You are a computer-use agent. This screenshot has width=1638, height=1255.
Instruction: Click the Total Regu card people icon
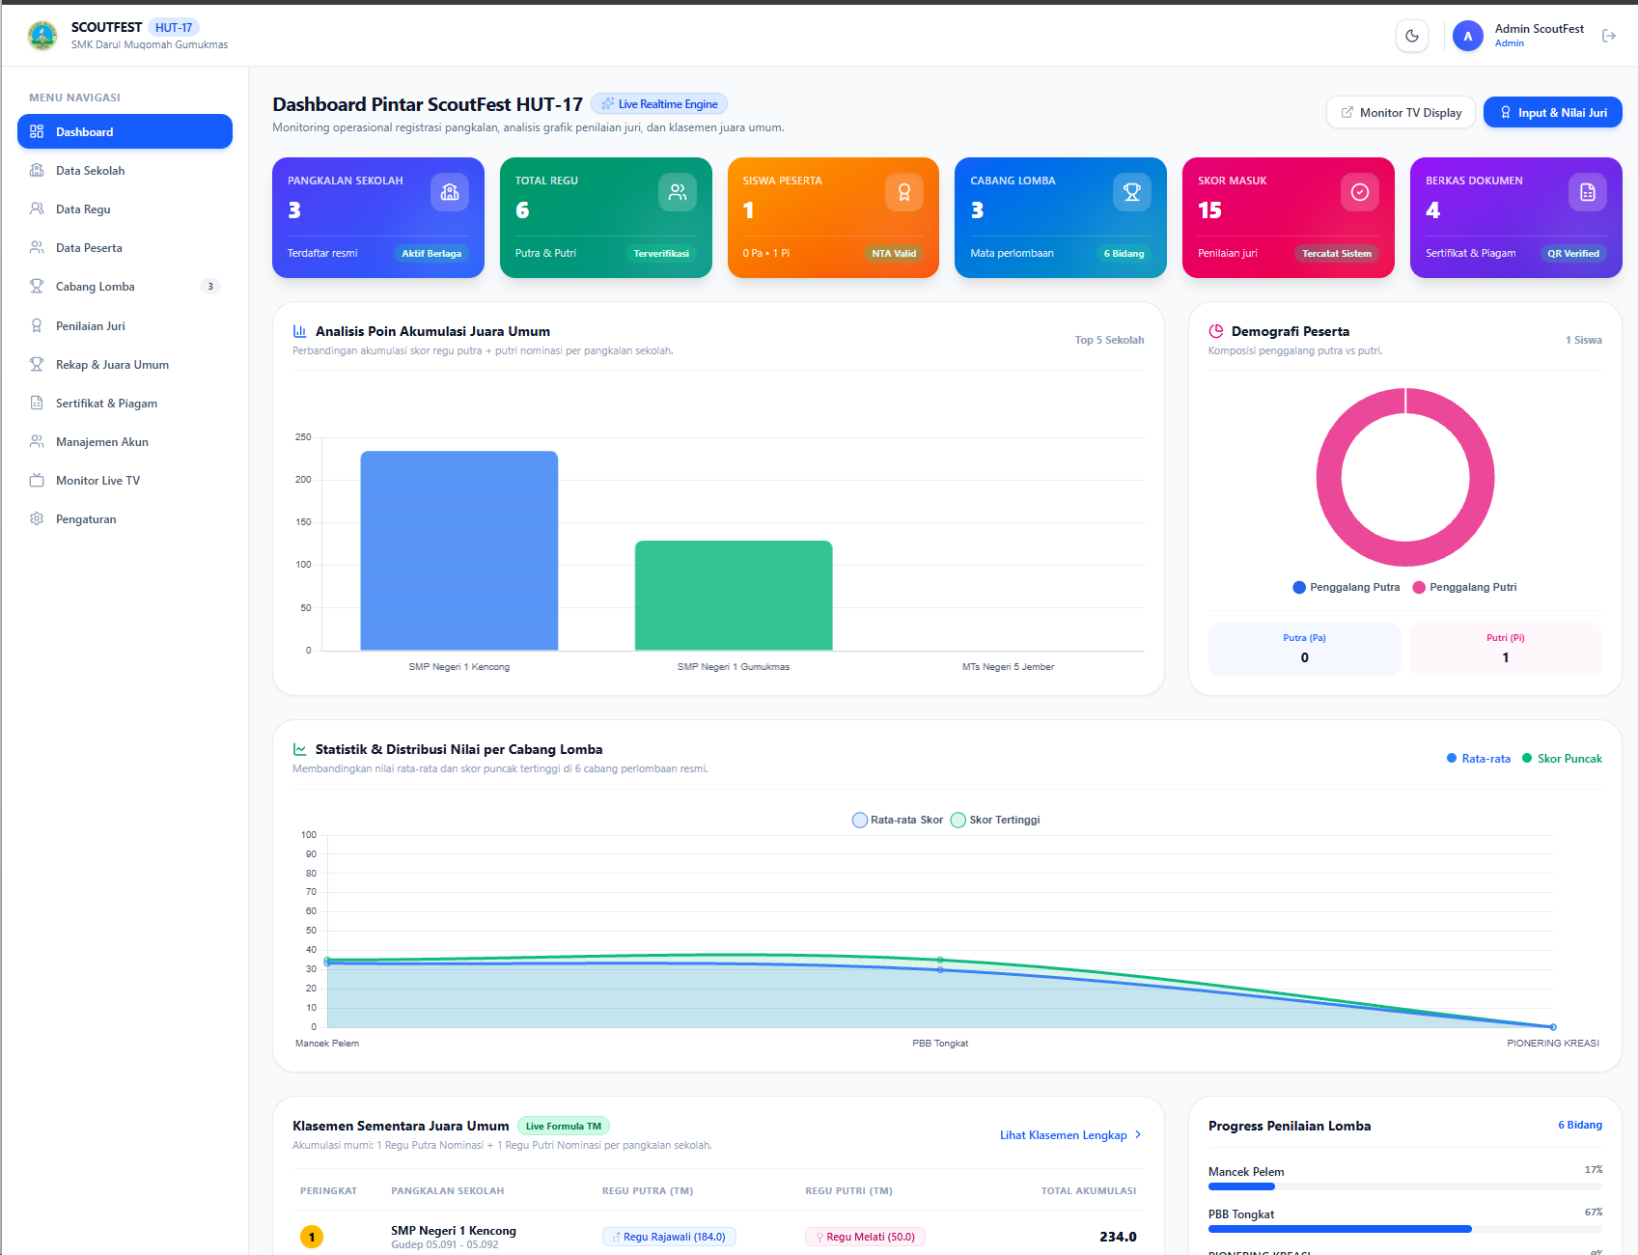click(x=678, y=192)
